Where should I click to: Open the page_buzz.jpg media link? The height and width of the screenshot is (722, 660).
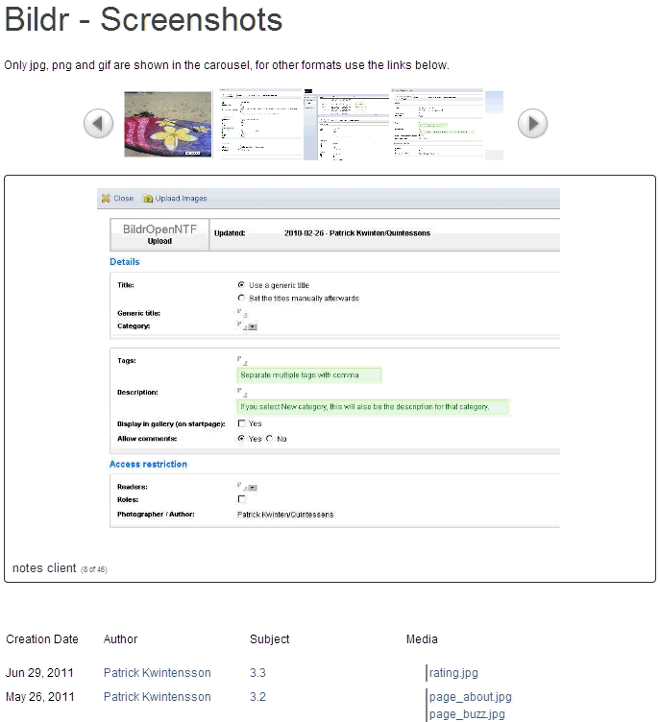[x=467, y=714]
